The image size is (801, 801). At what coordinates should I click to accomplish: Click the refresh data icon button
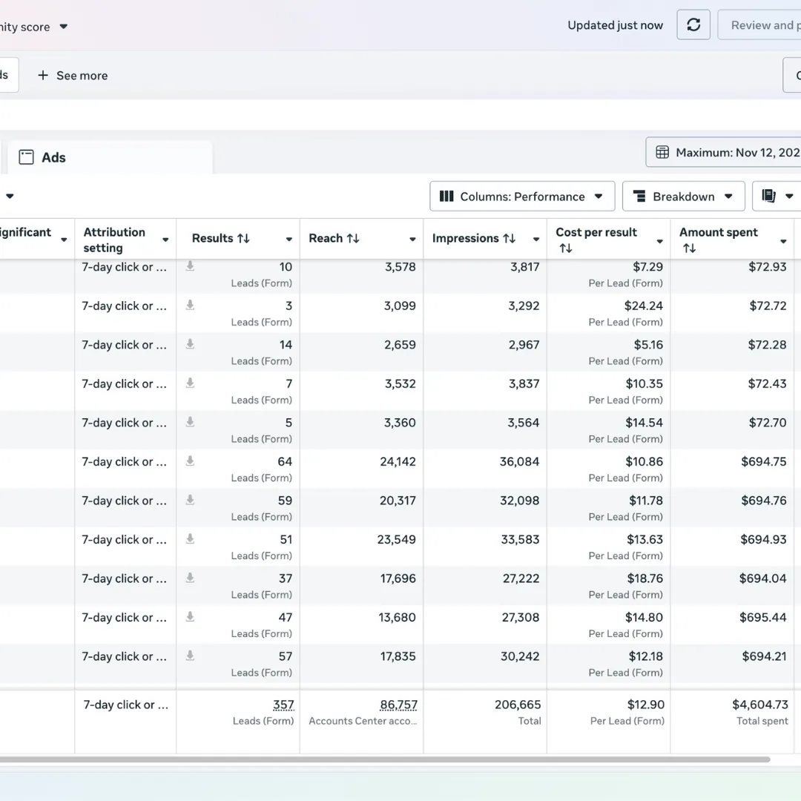click(693, 25)
